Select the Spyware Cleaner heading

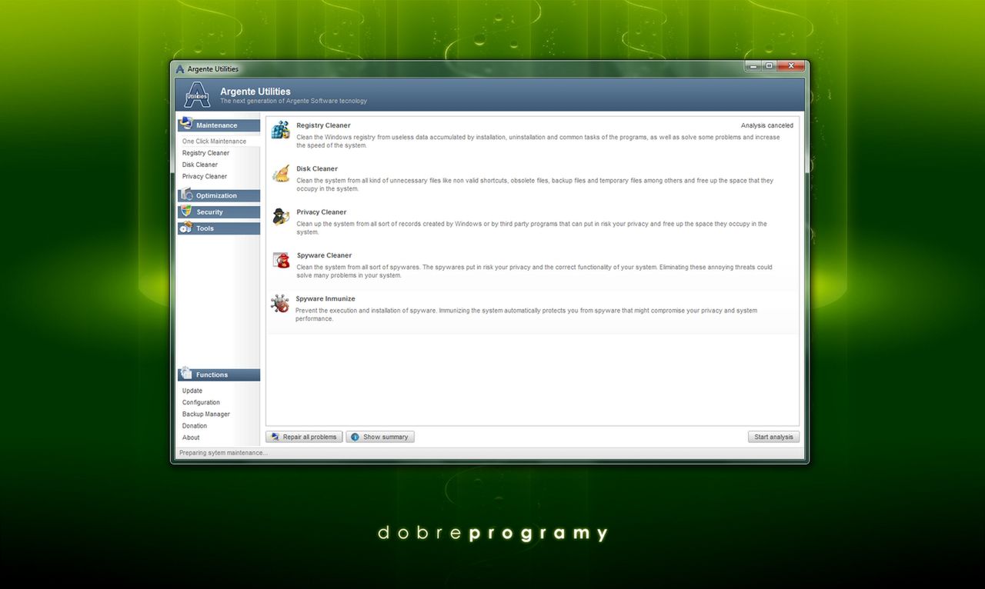tap(324, 255)
